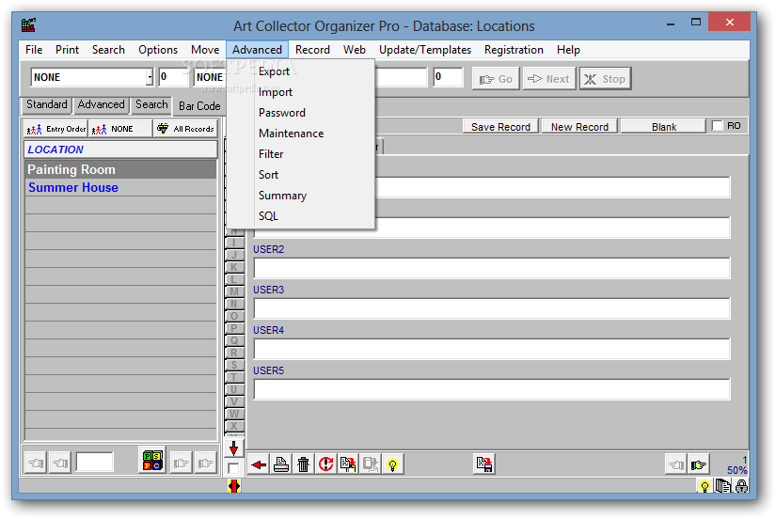The height and width of the screenshot is (519, 776).
Task: Click the Blank button
Action: (x=664, y=127)
